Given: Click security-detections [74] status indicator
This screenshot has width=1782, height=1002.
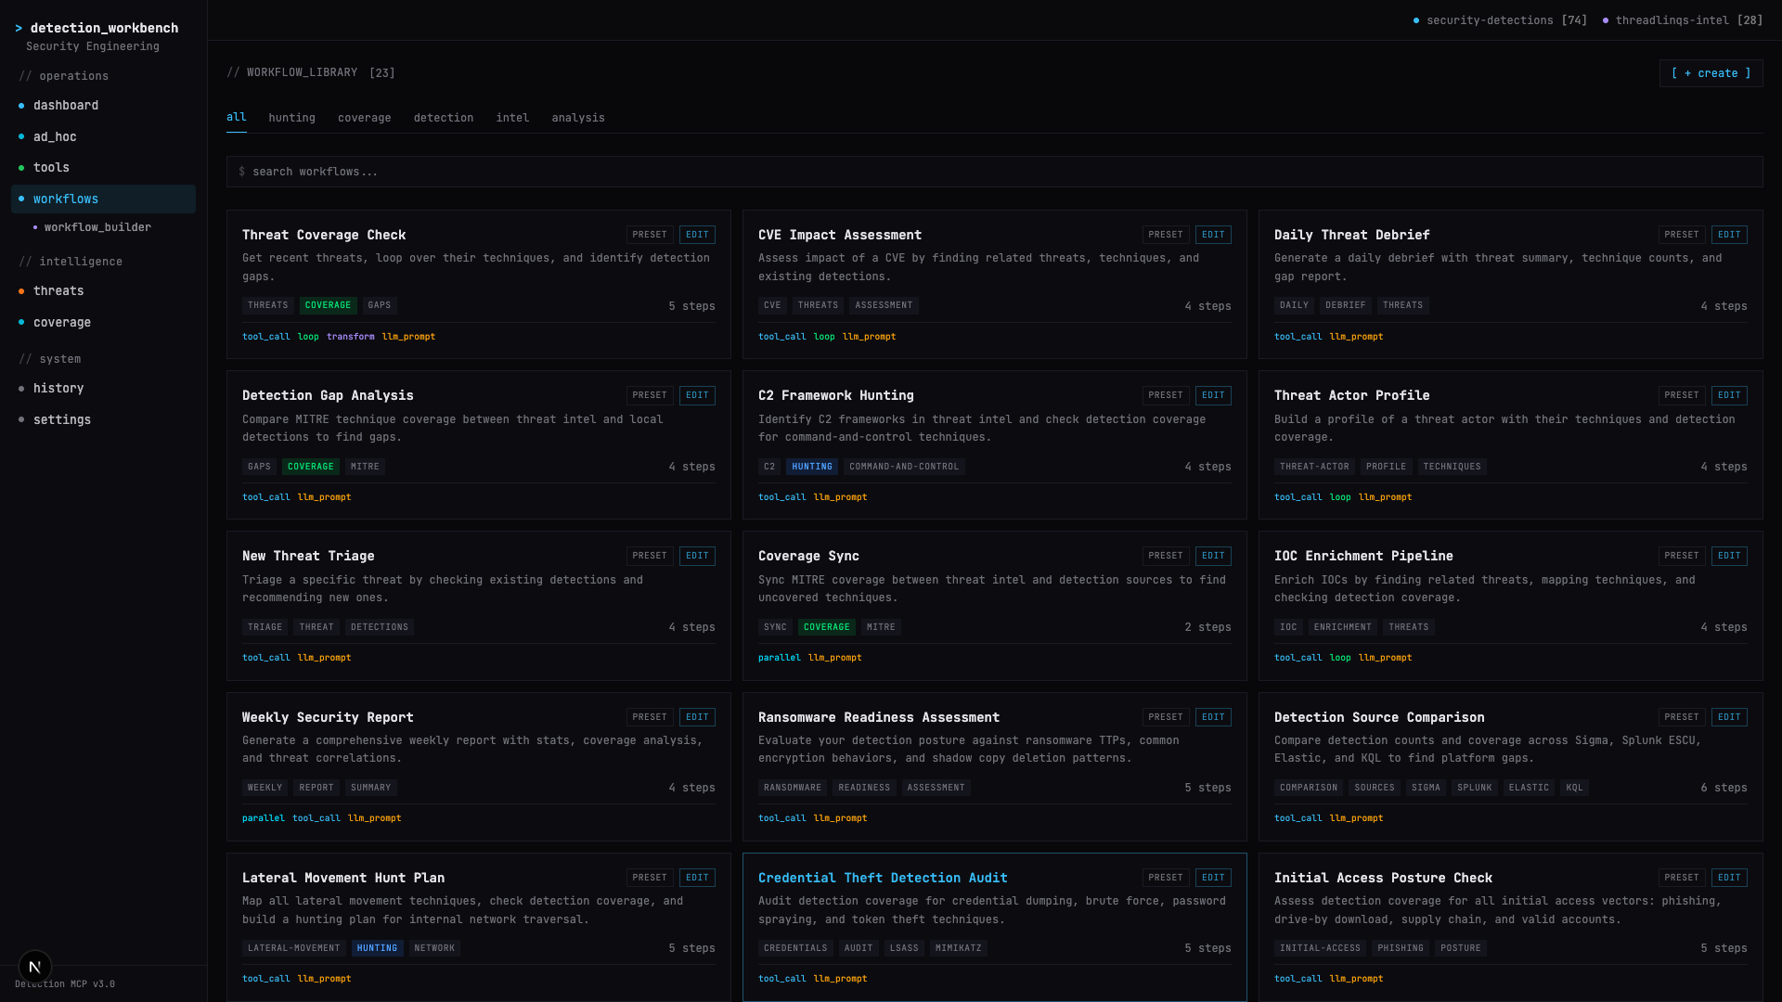Looking at the screenshot, I should tap(1500, 20).
